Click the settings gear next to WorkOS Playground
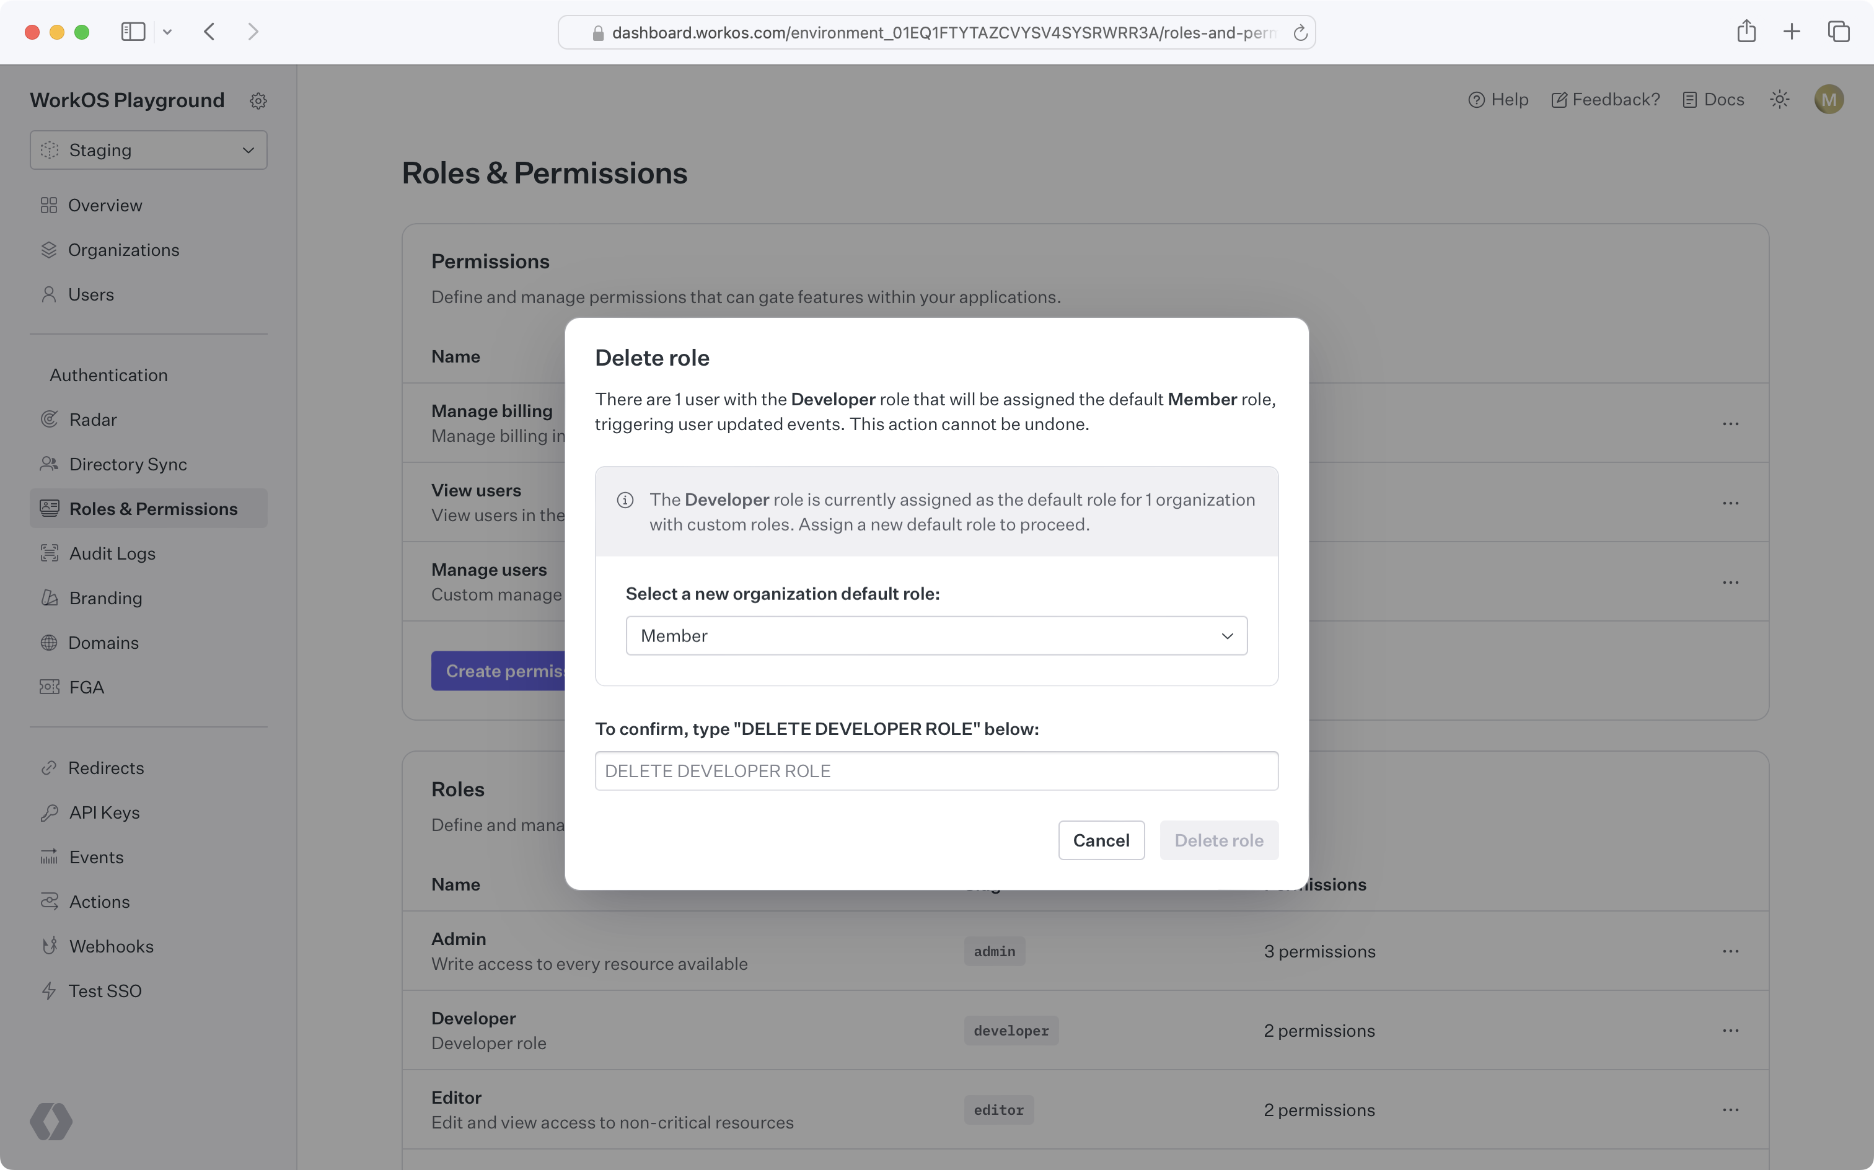This screenshot has height=1170, width=1874. (258, 100)
